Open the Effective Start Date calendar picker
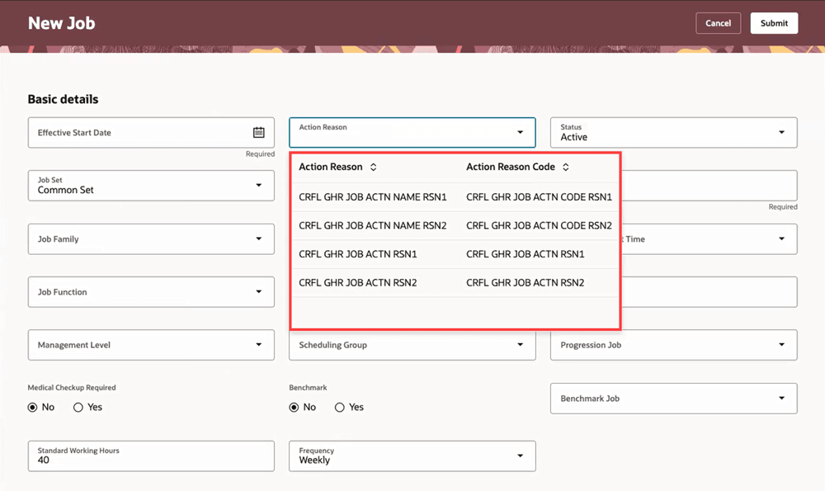Image resolution: width=825 pixels, height=491 pixels. point(259,132)
